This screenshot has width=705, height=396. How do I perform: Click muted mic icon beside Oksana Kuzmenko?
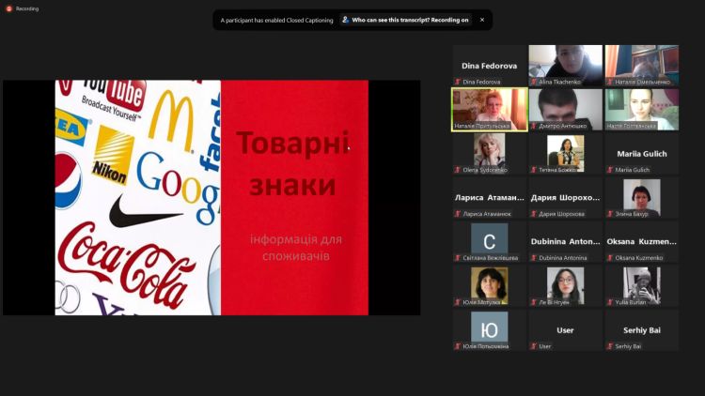[610, 258]
